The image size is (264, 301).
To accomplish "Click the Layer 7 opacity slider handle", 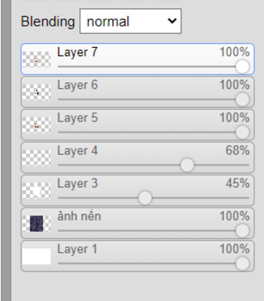I will point(242,67).
